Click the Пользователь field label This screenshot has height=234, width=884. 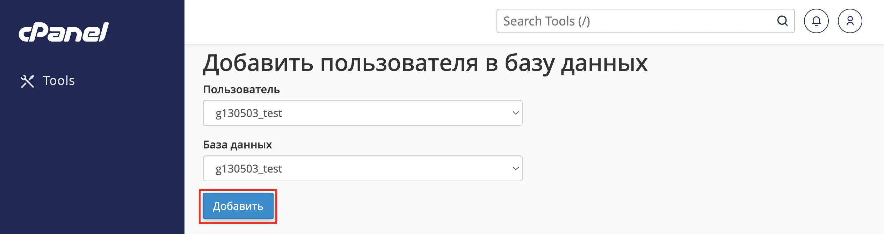242,90
